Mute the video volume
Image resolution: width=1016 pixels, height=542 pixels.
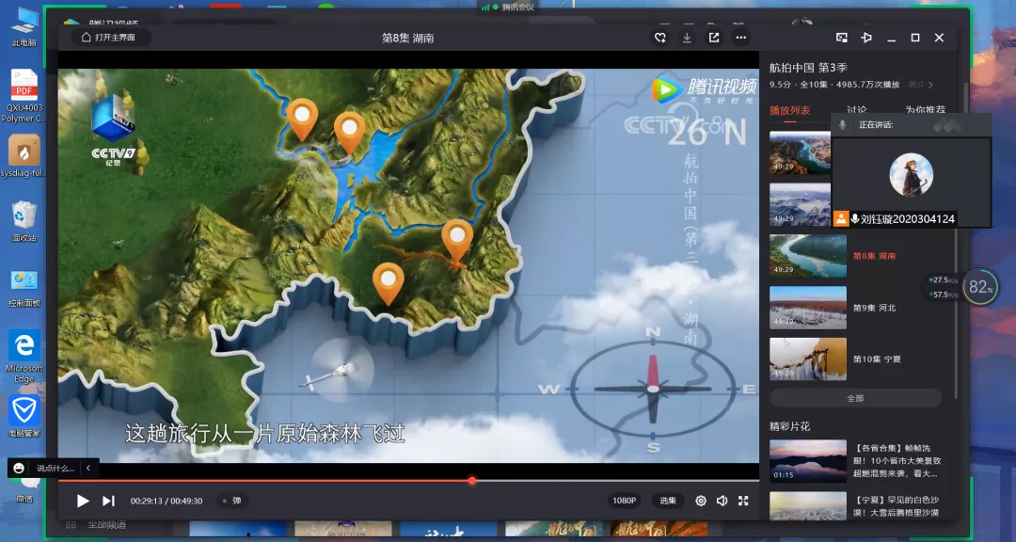(722, 501)
